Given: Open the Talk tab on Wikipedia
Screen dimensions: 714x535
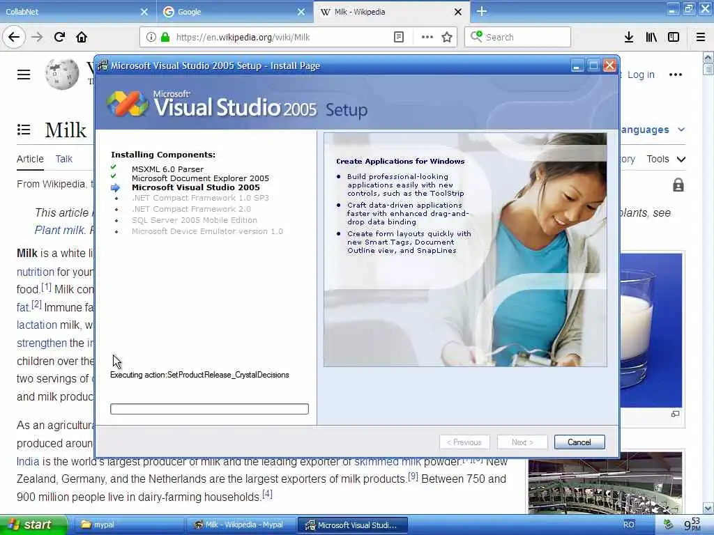Looking at the screenshot, I should click(63, 159).
